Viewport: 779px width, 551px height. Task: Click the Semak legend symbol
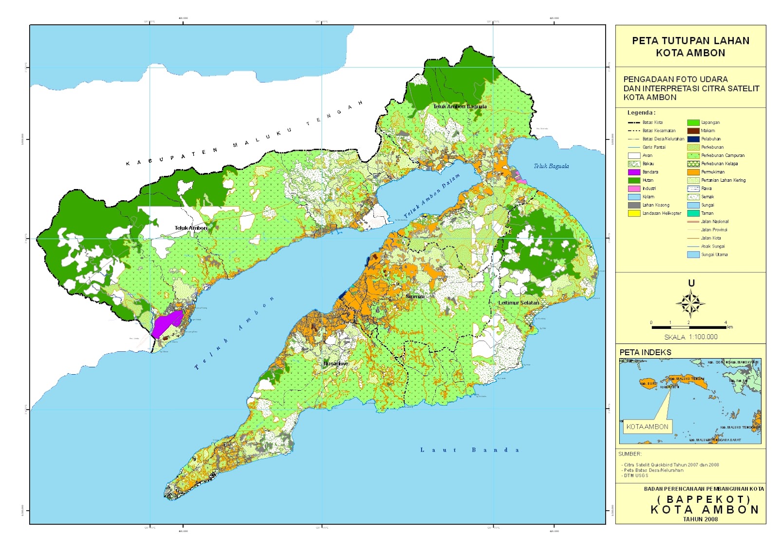(x=693, y=197)
